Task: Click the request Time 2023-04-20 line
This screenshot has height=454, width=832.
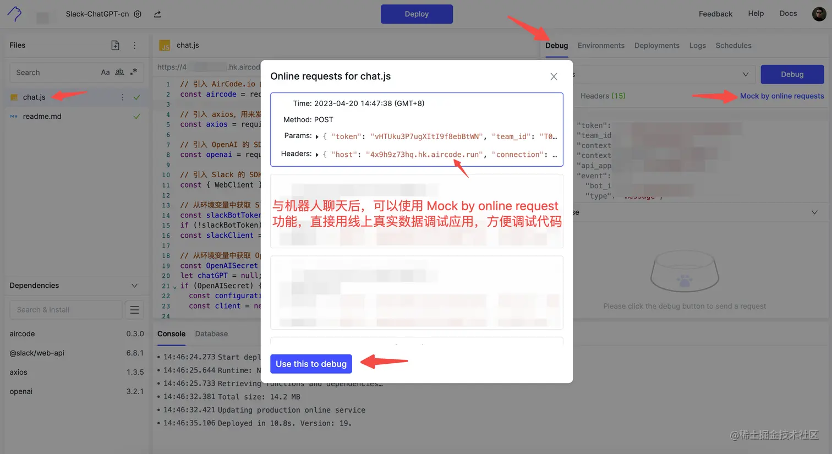Action: point(359,103)
